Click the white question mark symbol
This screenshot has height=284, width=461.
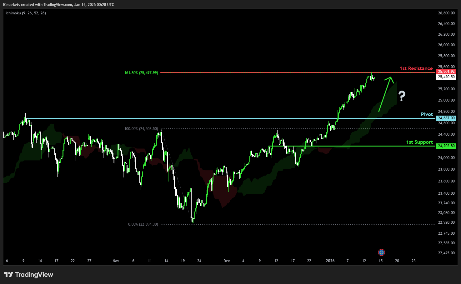point(402,96)
